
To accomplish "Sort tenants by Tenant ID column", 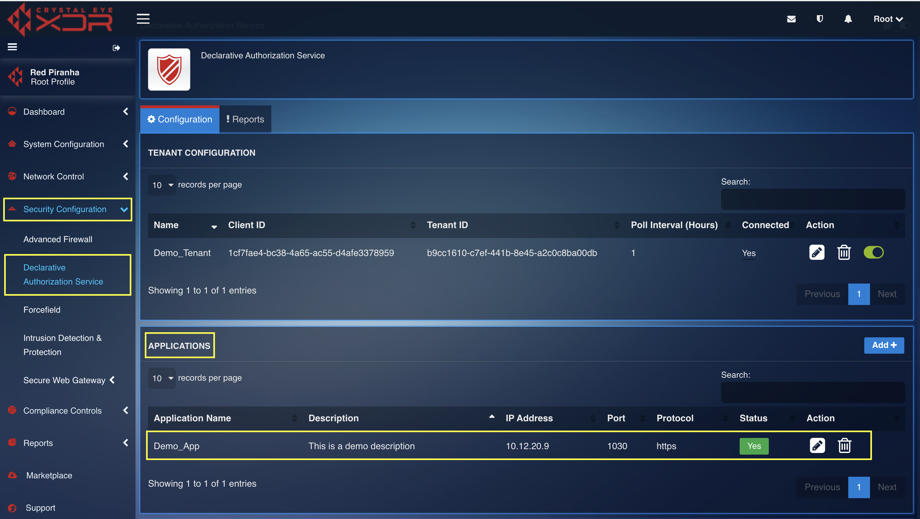I will pyautogui.click(x=523, y=225).
